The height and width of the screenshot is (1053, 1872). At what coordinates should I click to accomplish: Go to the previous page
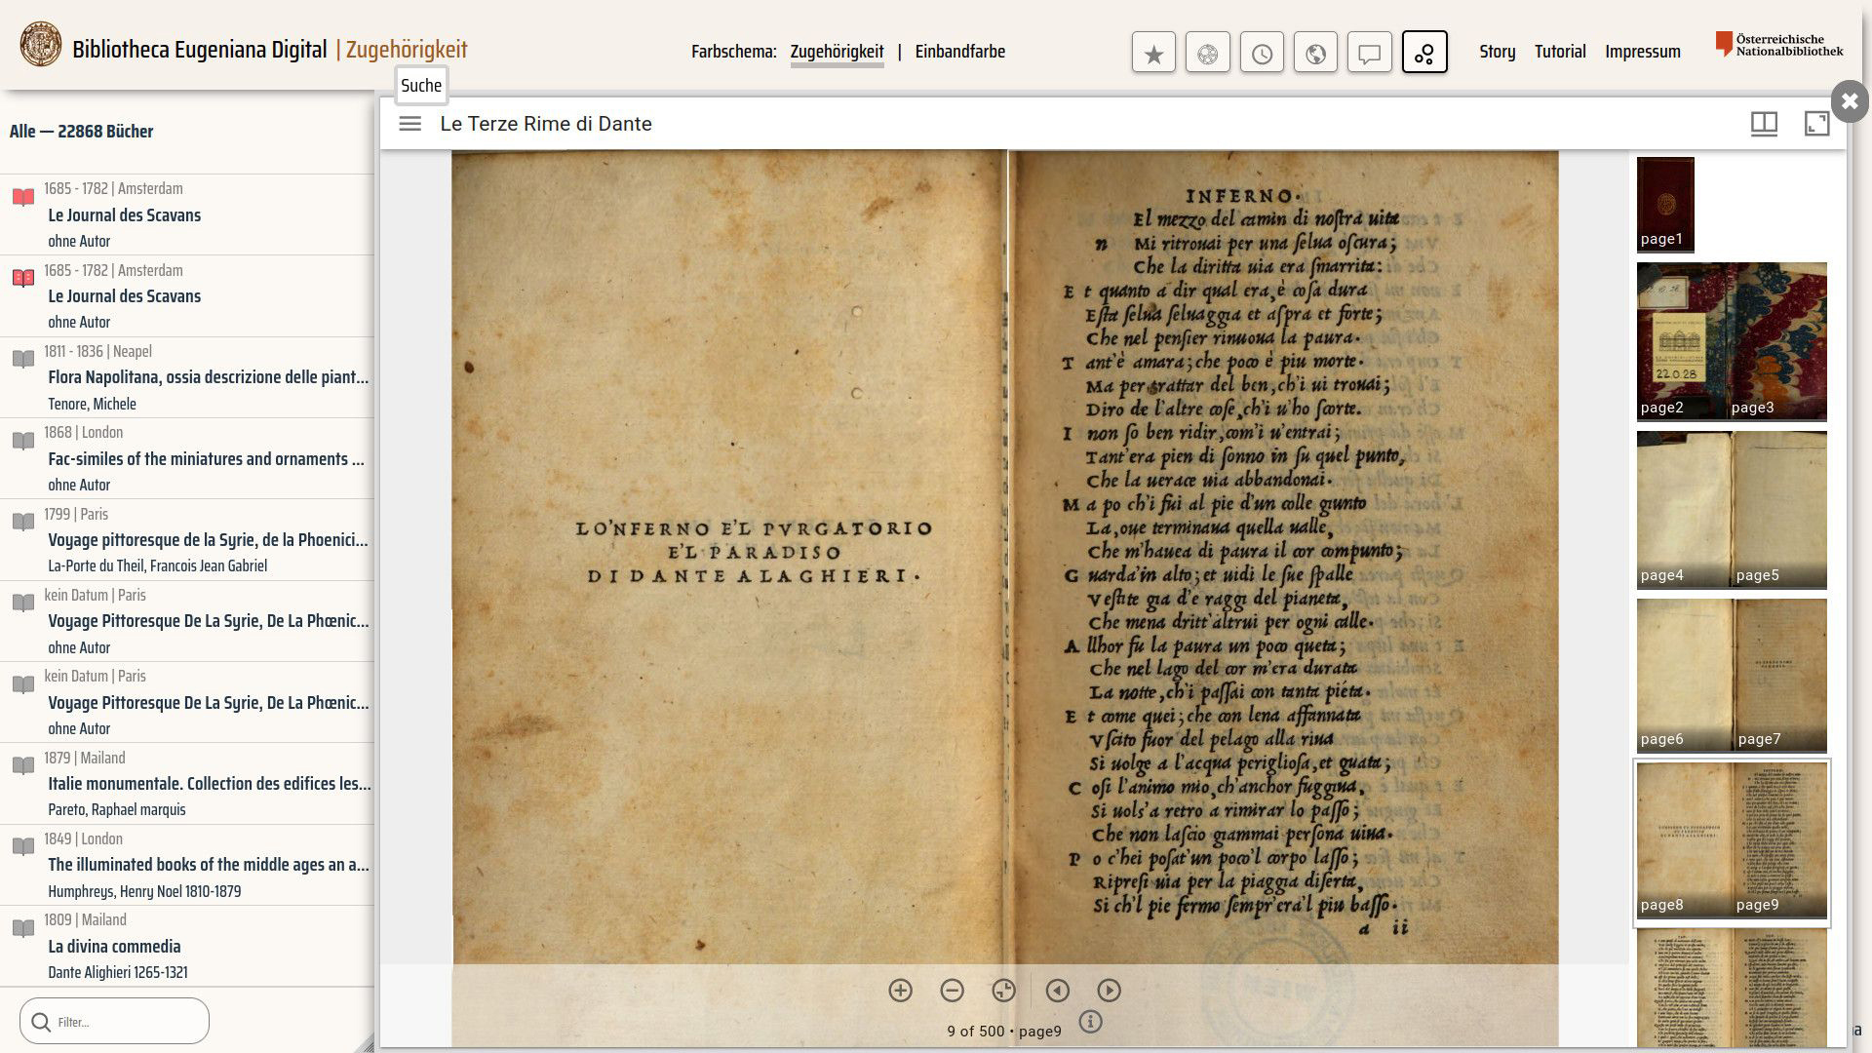(x=1057, y=991)
